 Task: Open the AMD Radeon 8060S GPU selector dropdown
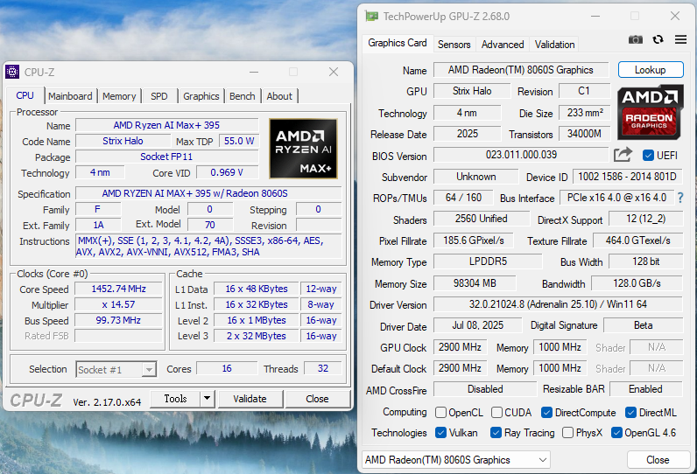click(x=456, y=460)
